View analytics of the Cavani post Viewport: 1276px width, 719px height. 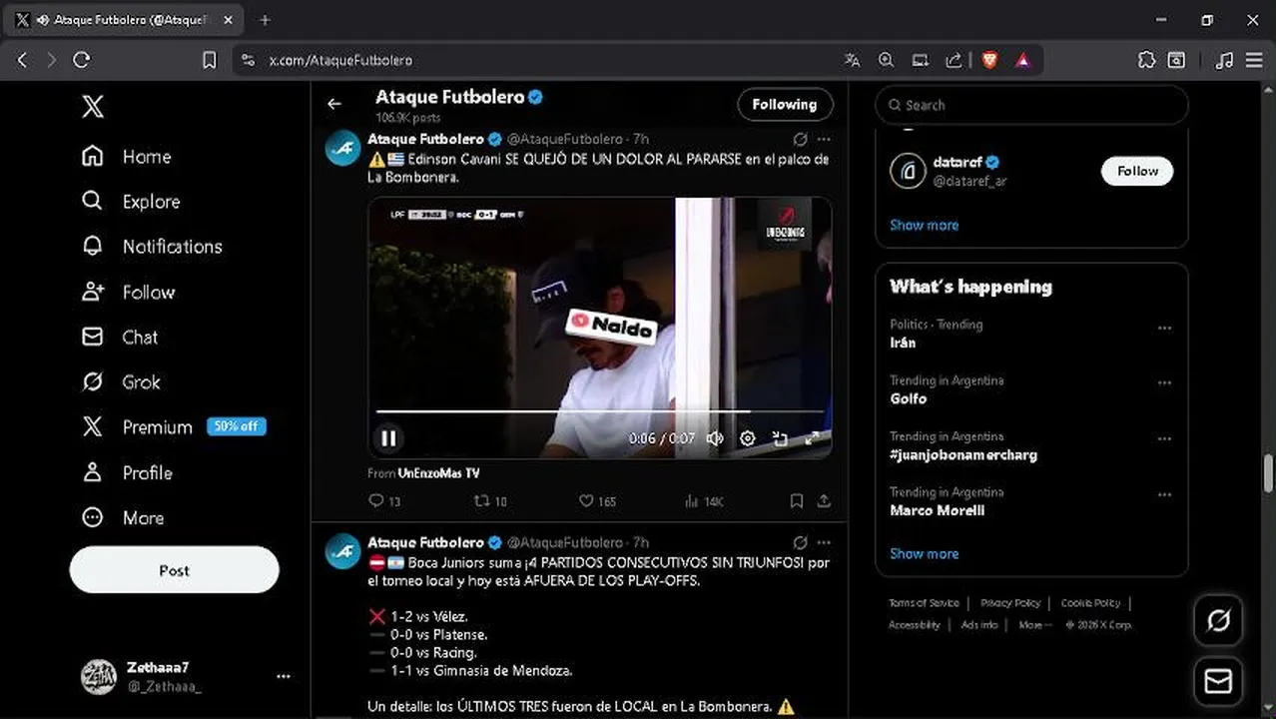click(704, 501)
